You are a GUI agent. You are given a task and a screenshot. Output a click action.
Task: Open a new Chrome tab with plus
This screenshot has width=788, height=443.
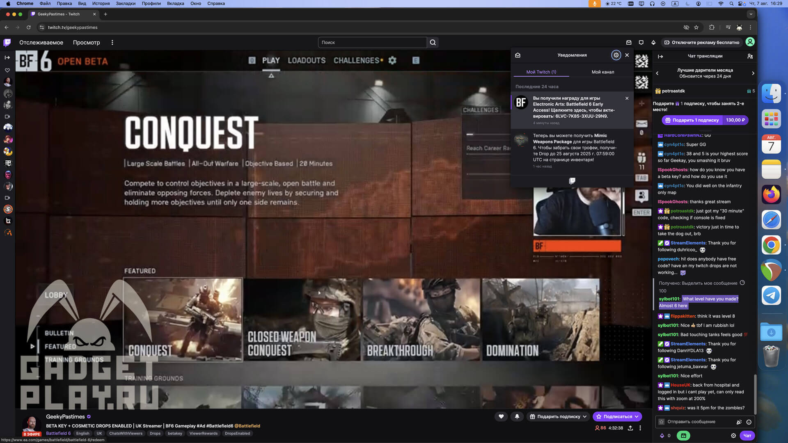click(x=105, y=14)
